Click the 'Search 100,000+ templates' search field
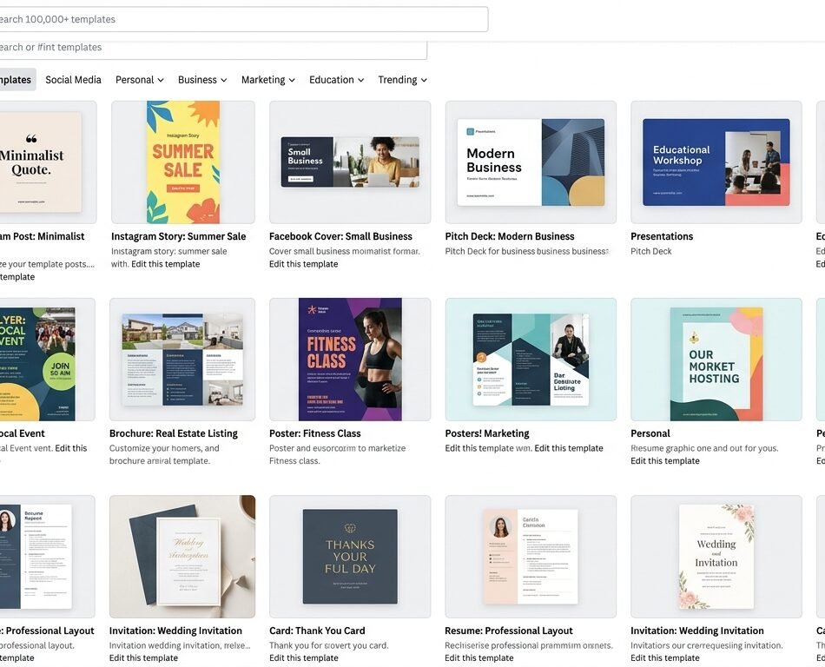Image resolution: width=825 pixels, height=667 pixels. coord(244,19)
